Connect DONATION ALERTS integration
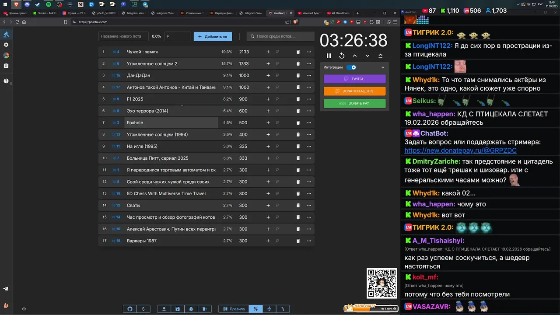 (x=355, y=91)
